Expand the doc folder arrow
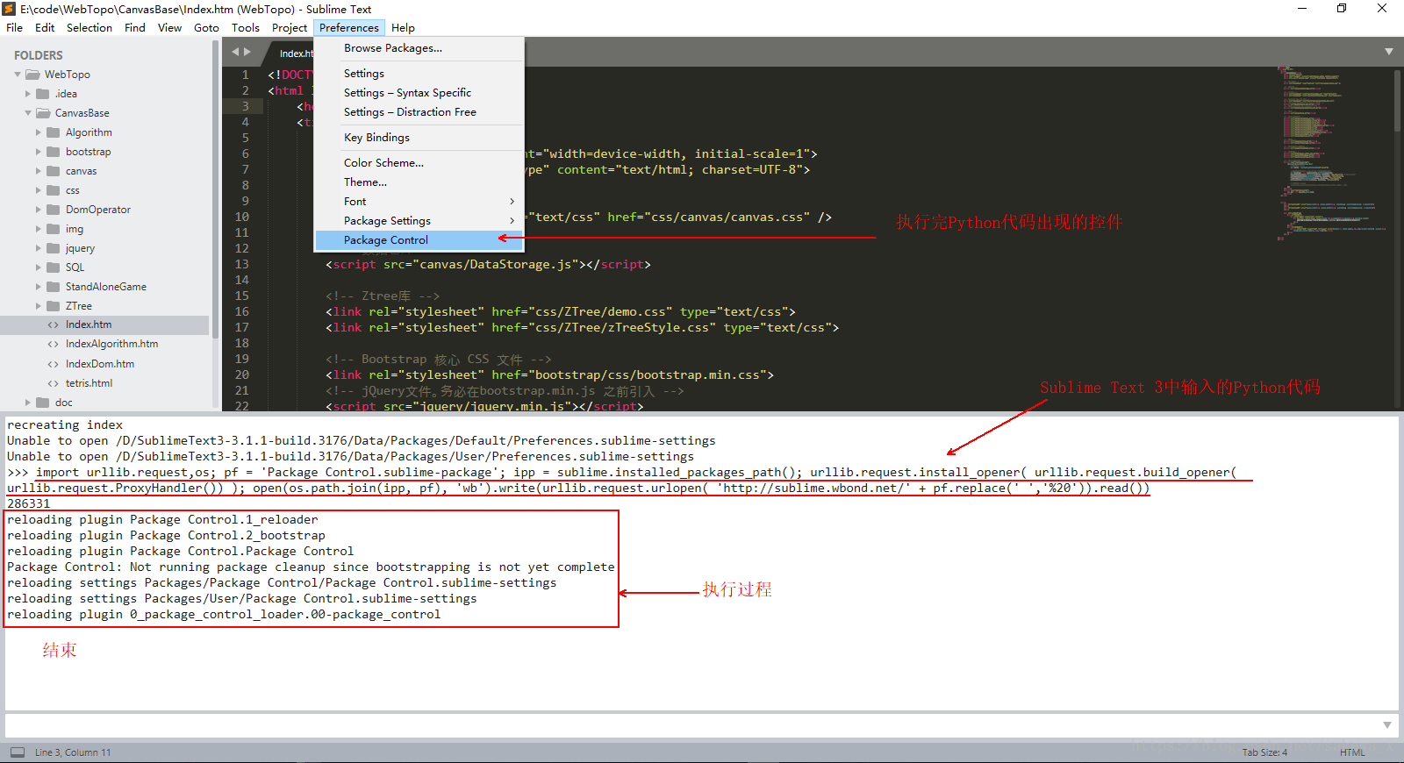The image size is (1404, 763). [x=28, y=403]
